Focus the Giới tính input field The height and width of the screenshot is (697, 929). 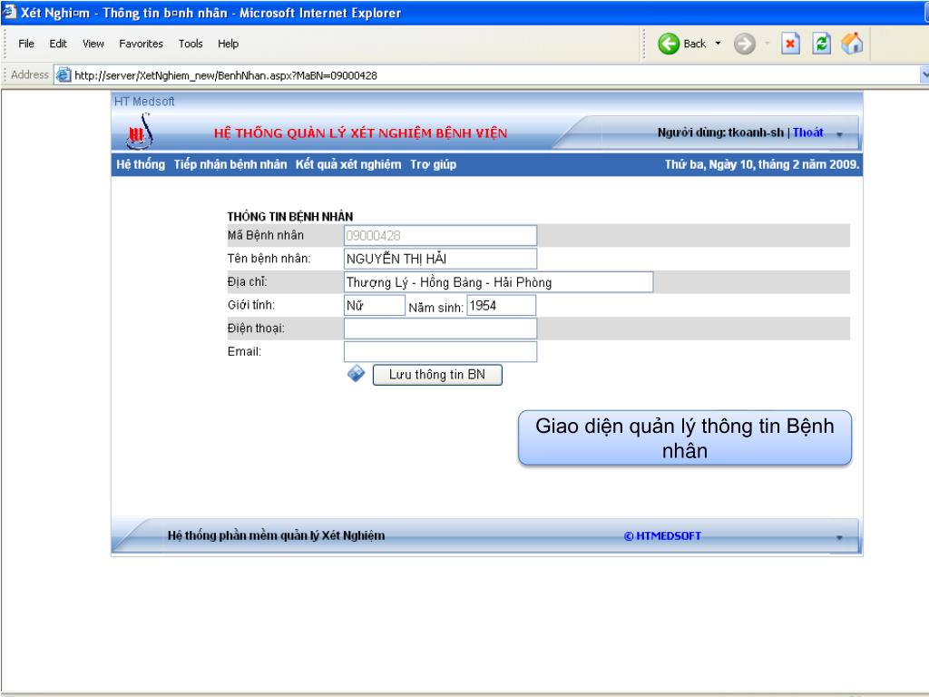click(x=375, y=305)
